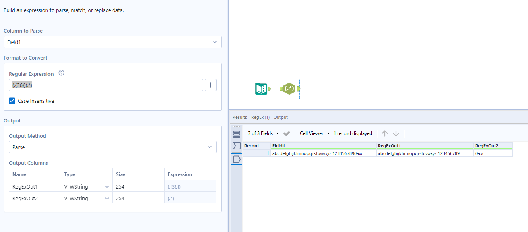Screen dimensions: 528x232
Task: Click the plus button to add an expression
Action: tap(210, 85)
